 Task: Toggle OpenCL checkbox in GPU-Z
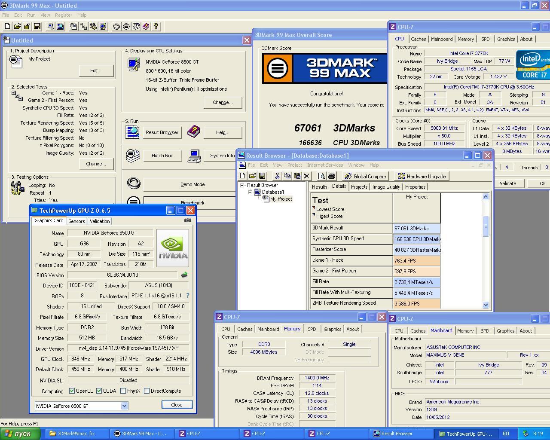(72, 391)
